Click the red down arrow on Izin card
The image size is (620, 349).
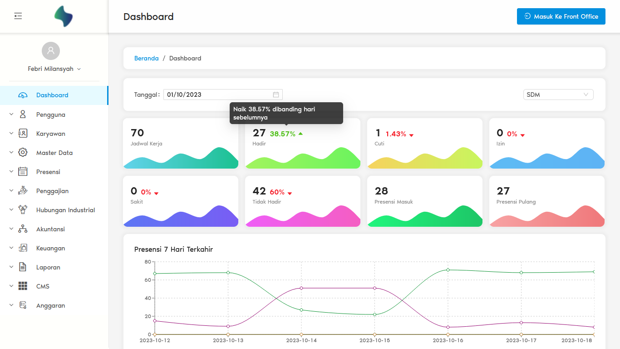click(x=522, y=135)
